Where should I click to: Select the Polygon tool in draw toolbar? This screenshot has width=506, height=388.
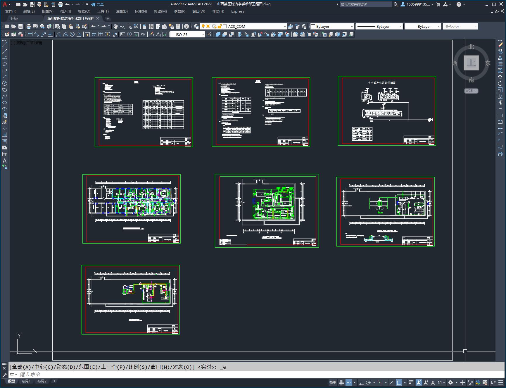click(4, 64)
